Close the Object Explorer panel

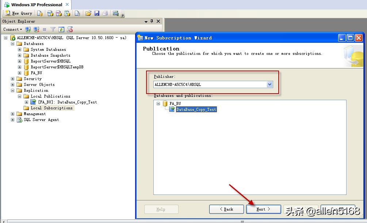point(158,21)
